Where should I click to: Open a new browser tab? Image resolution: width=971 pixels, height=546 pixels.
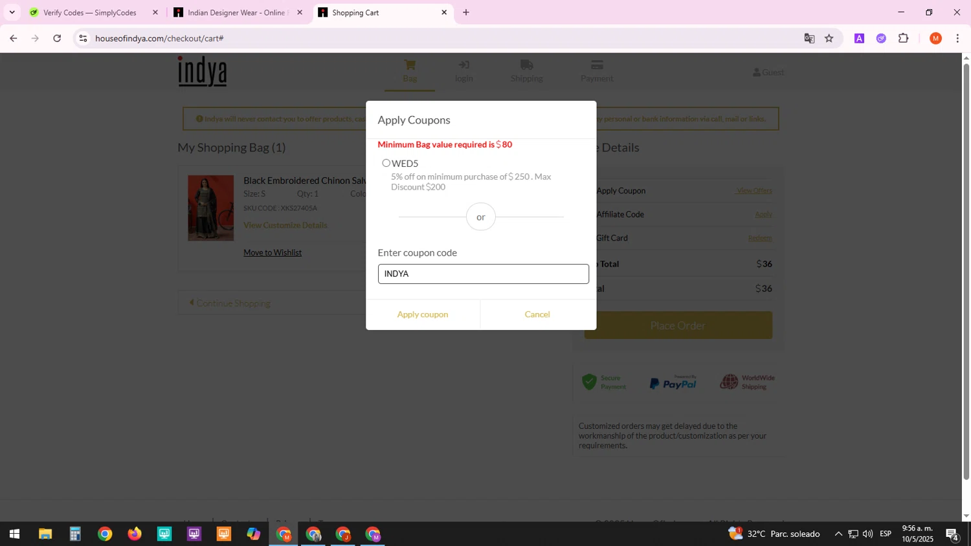click(465, 12)
